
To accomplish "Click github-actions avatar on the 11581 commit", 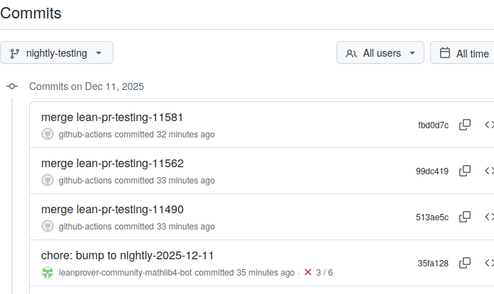I will pos(48,135).
